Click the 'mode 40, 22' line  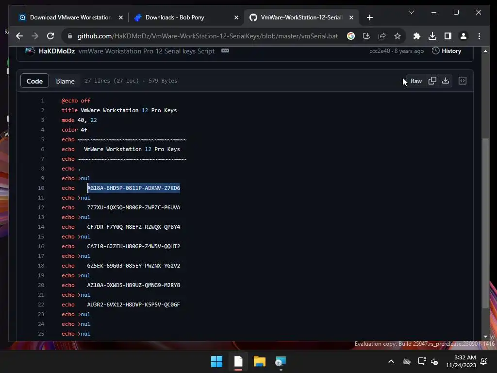(x=79, y=120)
